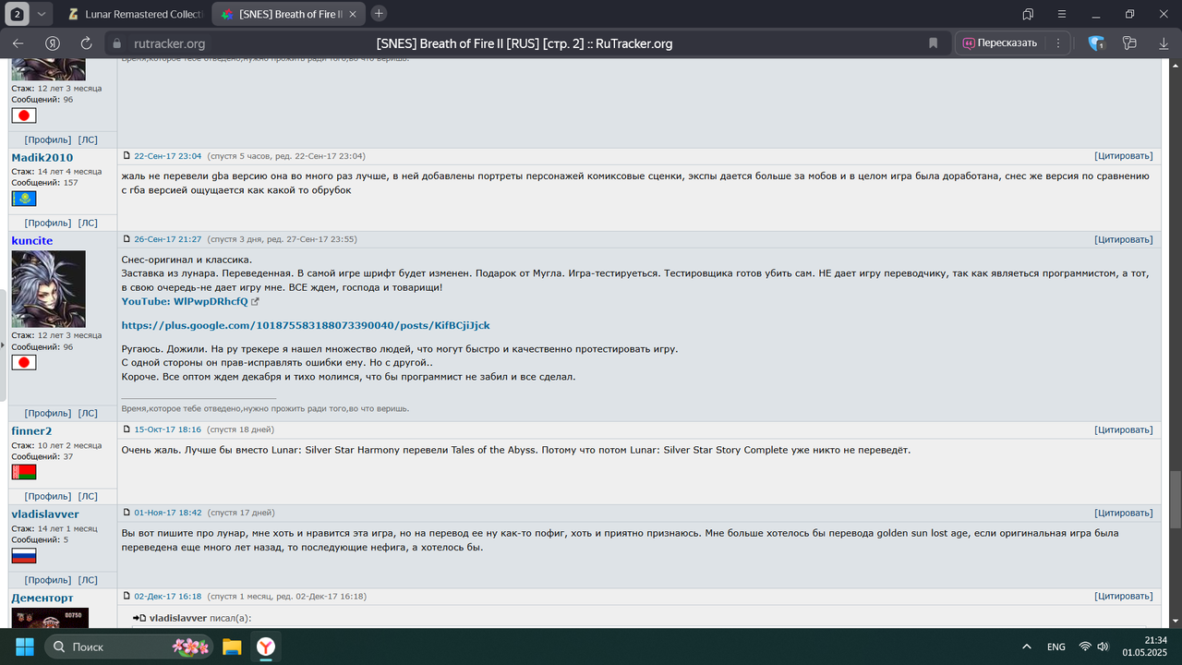Open the plus.google.com post link
This screenshot has height=665, width=1182.
tap(306, 325)
